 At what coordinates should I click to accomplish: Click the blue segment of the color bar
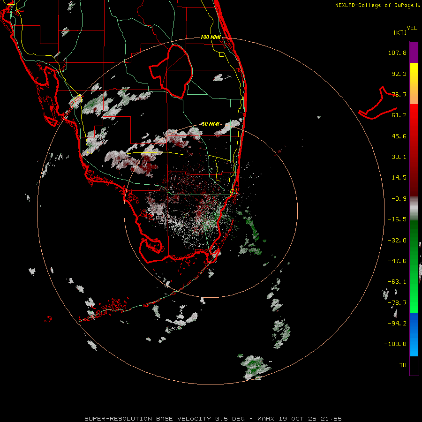(x=414, y=334)
